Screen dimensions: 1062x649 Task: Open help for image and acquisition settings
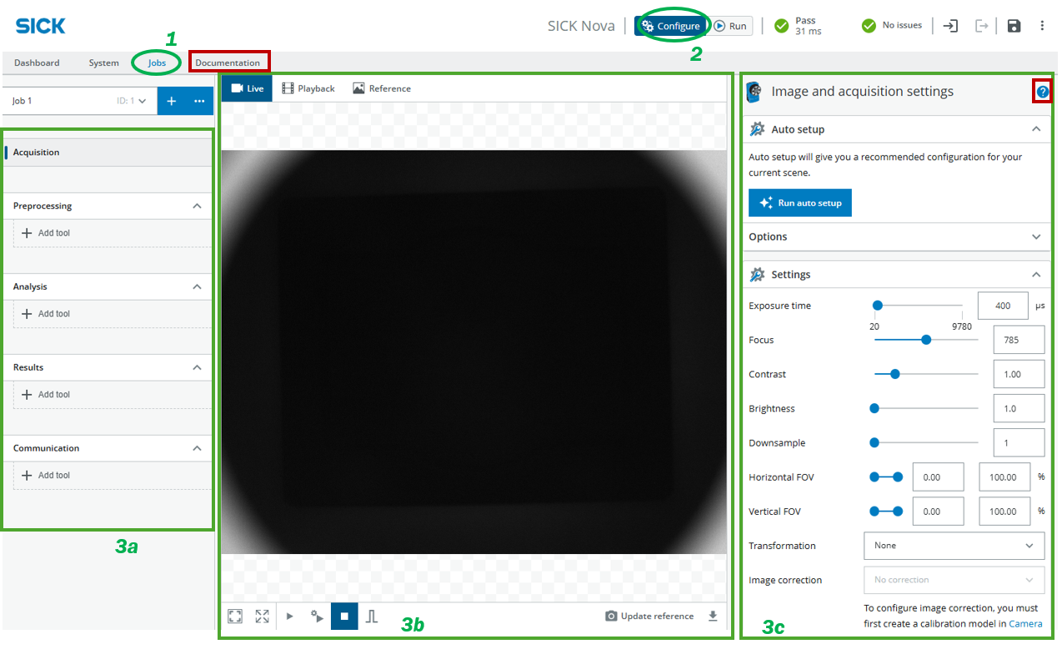click(x=1042, y=92)
